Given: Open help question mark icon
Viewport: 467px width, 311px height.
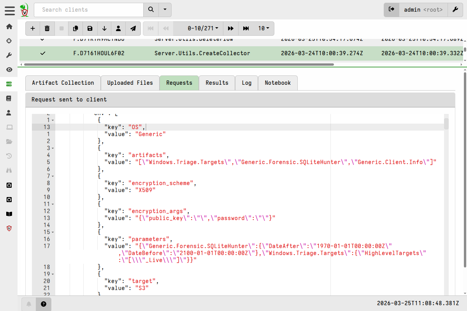Looking at the screenshot, I should (44, 304).
